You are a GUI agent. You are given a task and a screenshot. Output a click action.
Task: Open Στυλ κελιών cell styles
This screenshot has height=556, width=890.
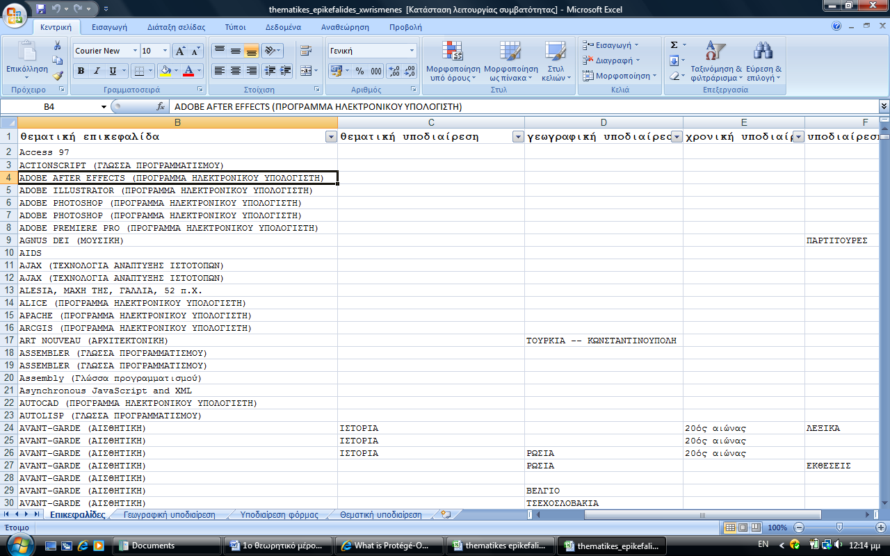tap(556, 61)
